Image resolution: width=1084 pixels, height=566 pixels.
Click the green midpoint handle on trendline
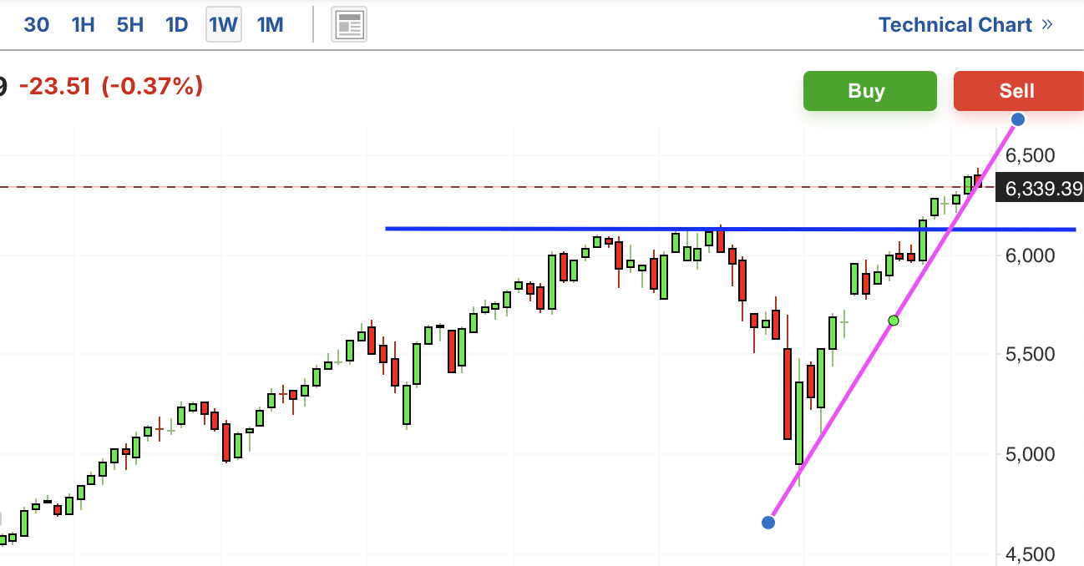pyautogui.click(x=894, y=321)
